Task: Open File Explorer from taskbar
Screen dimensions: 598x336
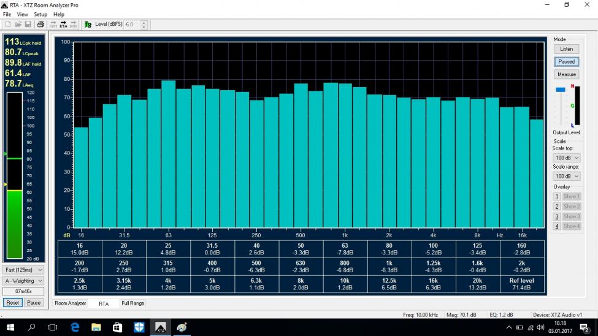Action: point(96,327)
